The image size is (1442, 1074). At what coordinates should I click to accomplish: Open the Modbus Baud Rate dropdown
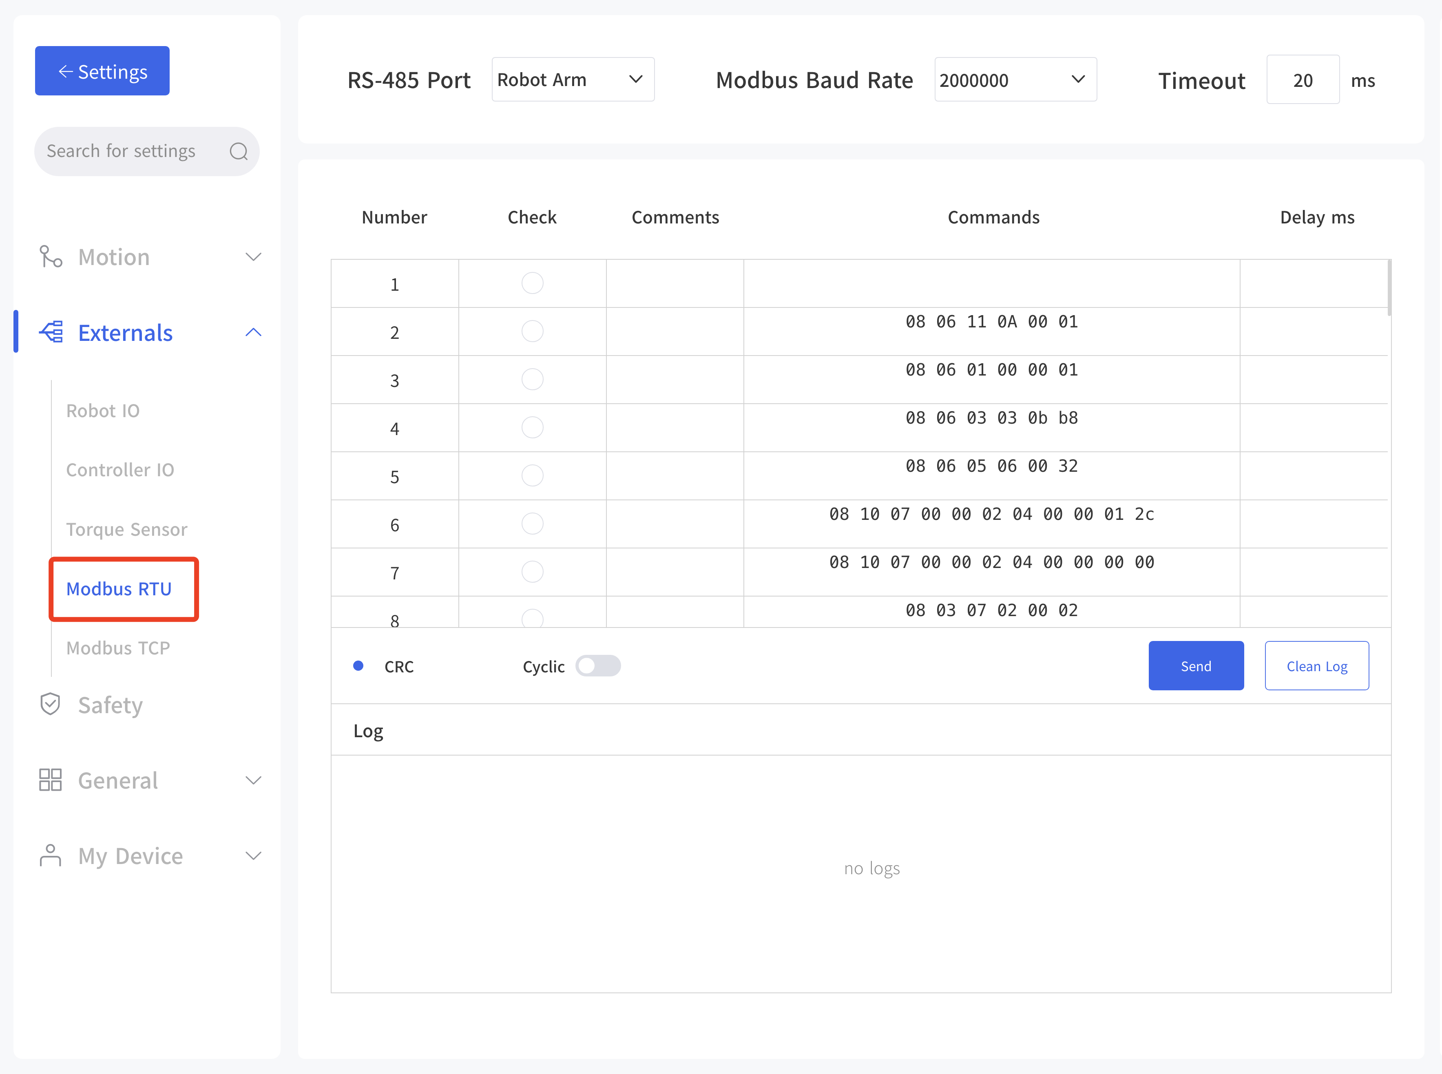1015,80
